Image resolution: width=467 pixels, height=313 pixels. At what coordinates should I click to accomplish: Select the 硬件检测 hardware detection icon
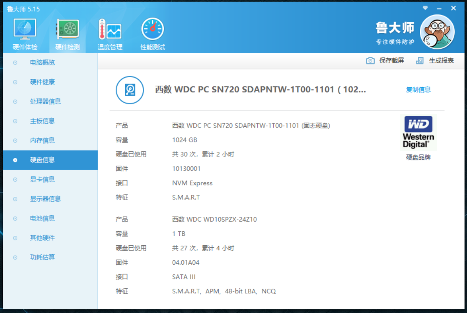pos(68,29)
